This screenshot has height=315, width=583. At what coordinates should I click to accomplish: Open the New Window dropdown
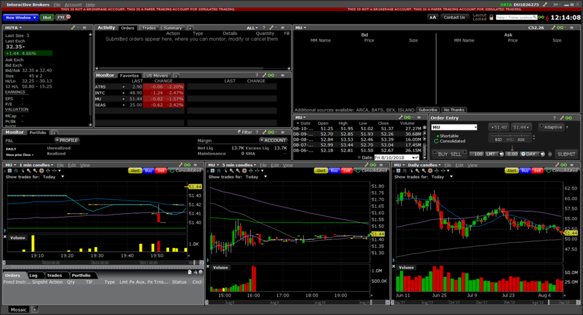point(20,17)
